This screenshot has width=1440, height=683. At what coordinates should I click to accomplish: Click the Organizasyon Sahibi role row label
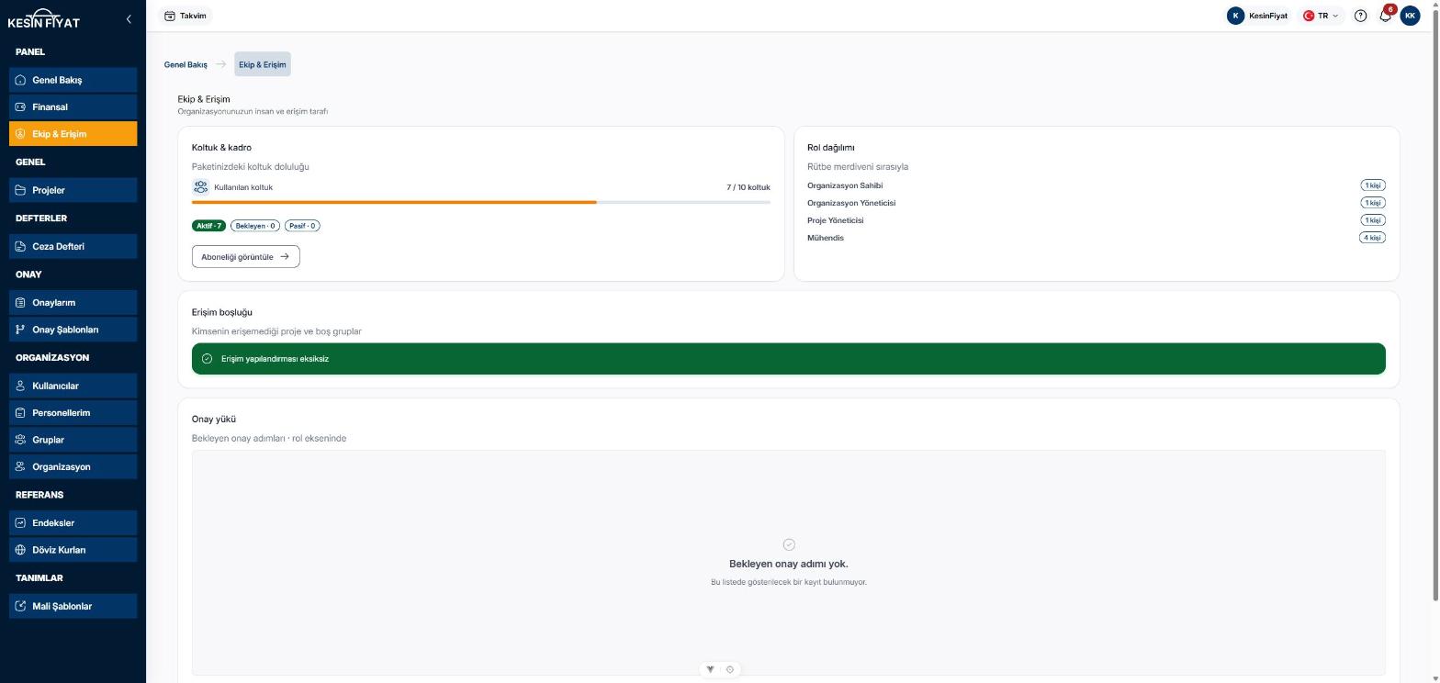coord(845,185)
